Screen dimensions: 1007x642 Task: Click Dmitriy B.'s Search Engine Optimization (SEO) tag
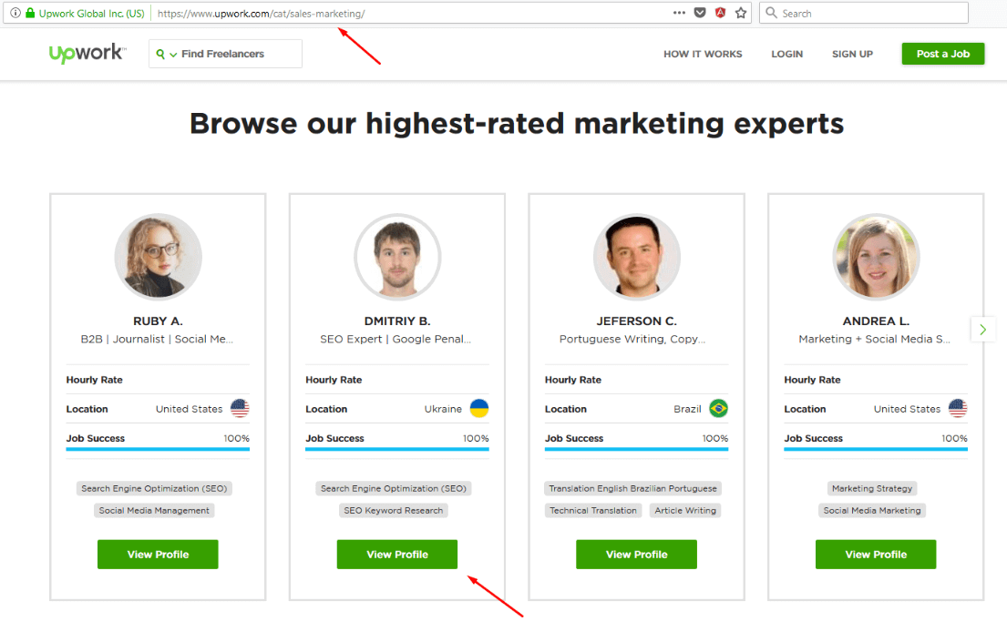394,489
